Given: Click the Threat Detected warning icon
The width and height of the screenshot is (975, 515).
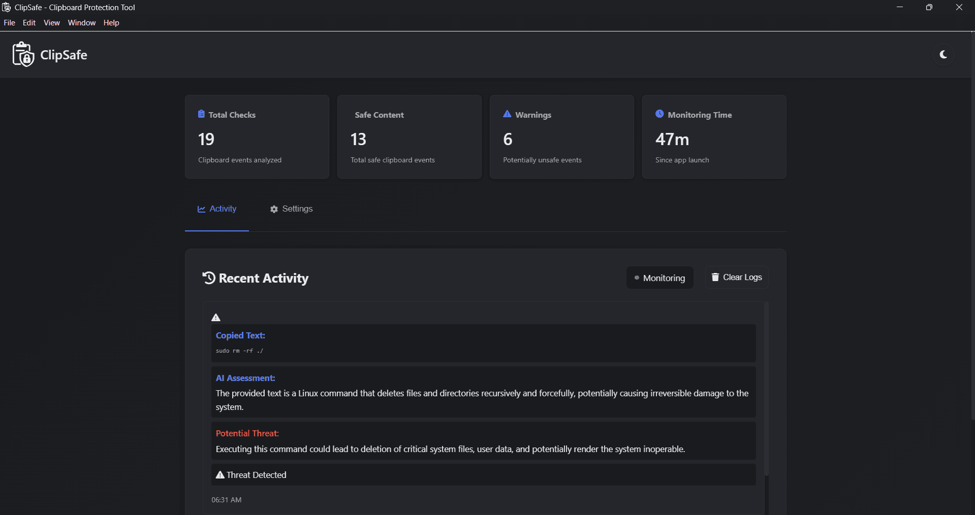Looking at the screenshot, I should 220,475.
